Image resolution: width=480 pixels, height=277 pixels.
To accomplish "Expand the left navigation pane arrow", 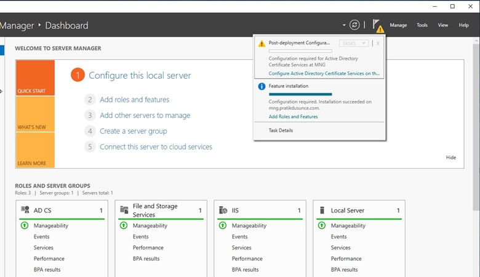I will [1, 91].
